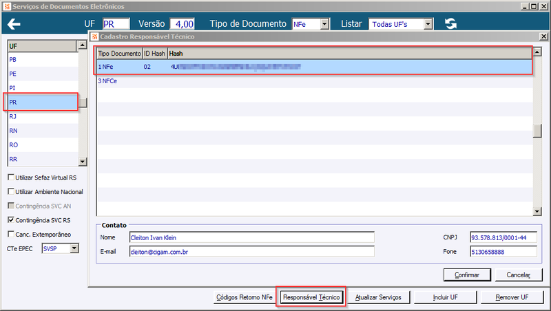Select PB in the UF list
Image resolution: width=551 pixels, height=311 pixels.
pyautogui.click(x=43, y=60)
